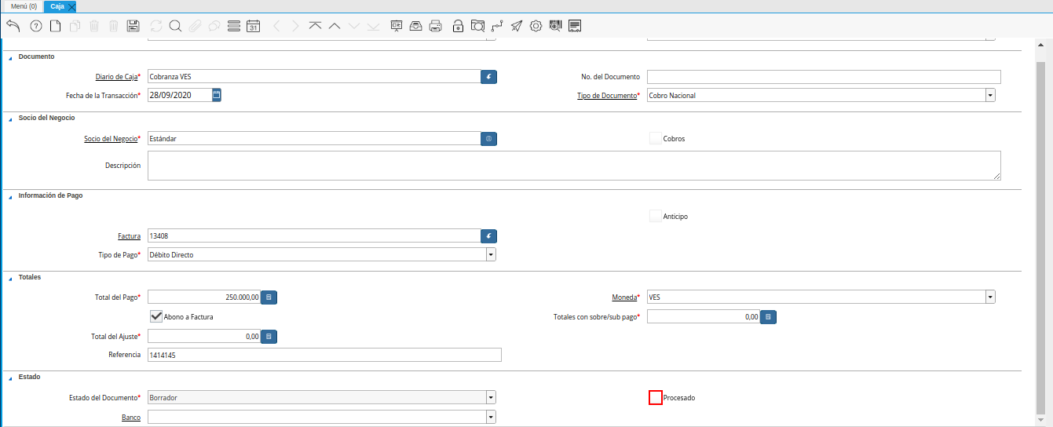Open the magnifying glass search icon
The image size is (1053, 427).
(175, 26)
